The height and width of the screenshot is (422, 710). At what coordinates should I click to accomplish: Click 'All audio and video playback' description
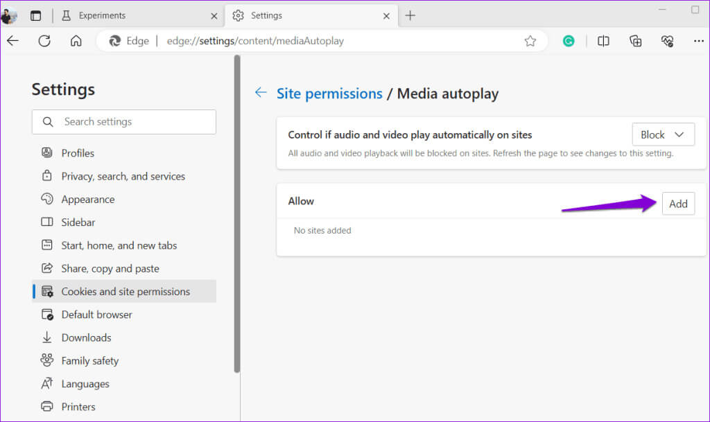480,153
